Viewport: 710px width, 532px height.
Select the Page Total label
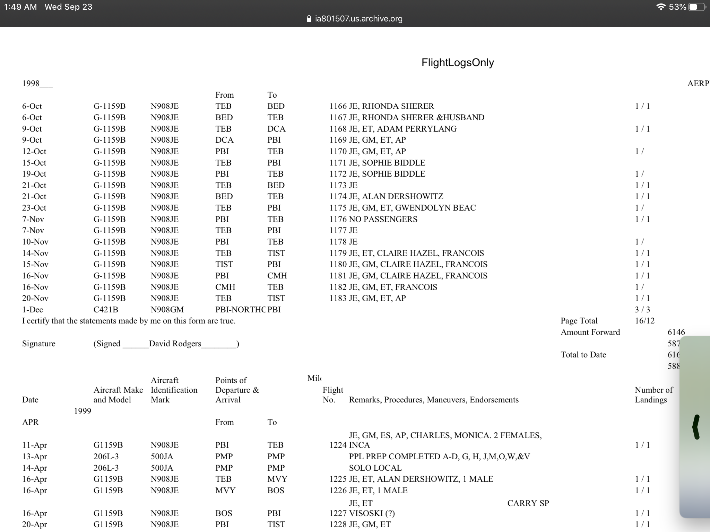[x=579, y=321]
